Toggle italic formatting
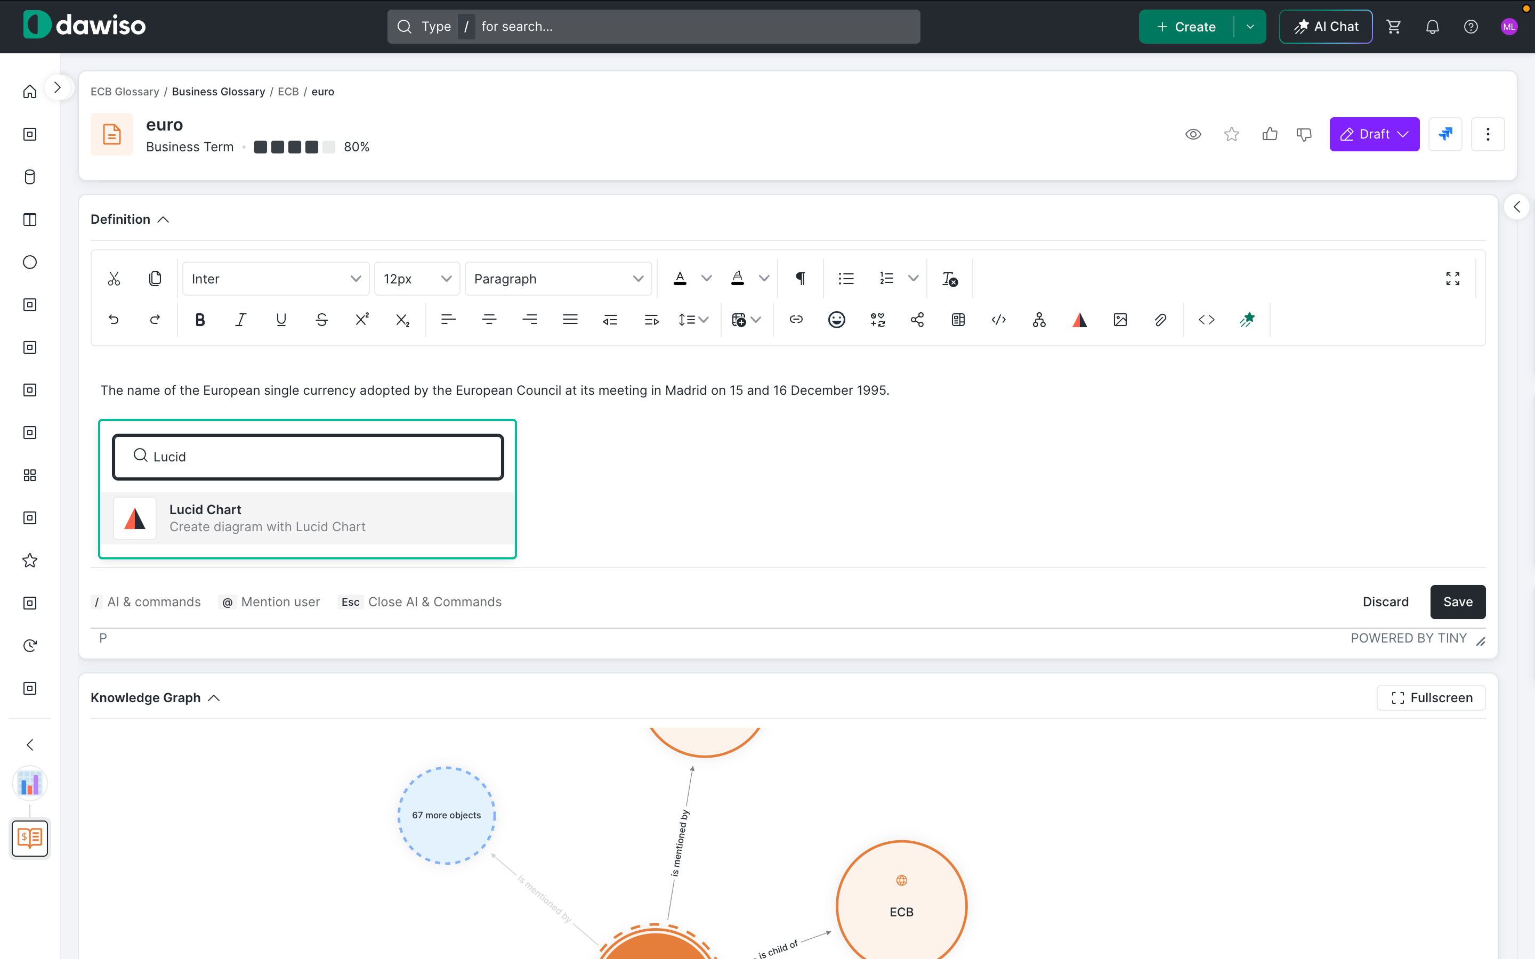The height and width of the screenshot is (959, 1535). pos(240,320)
